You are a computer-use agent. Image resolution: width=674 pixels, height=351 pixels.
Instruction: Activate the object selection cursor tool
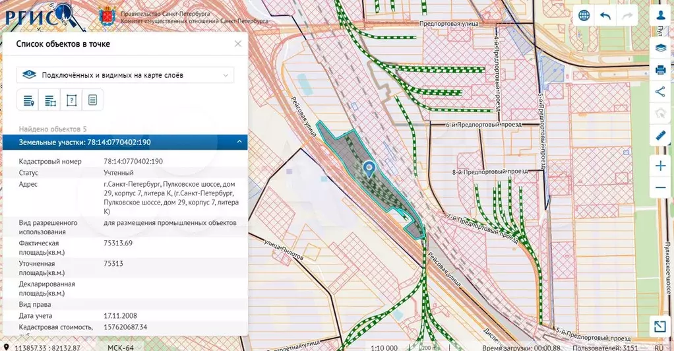[661, 113]
